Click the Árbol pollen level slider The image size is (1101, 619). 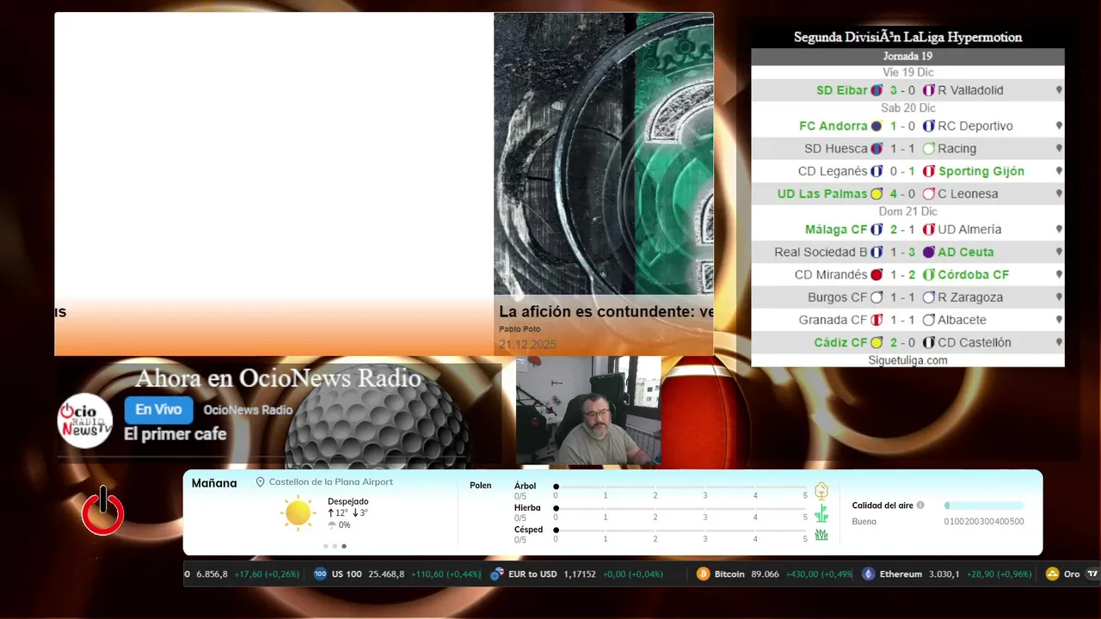pyautogui.click(x=680, y=487)
